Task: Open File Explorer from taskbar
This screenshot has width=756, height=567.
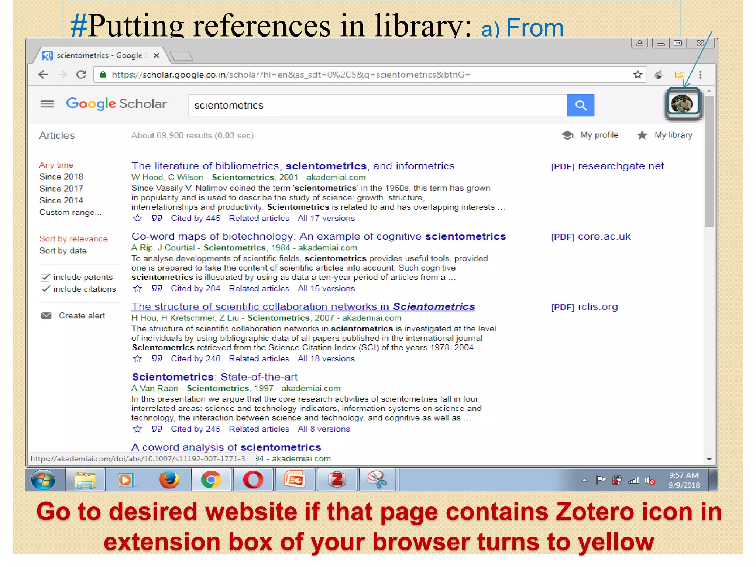Action: point(85,480)
